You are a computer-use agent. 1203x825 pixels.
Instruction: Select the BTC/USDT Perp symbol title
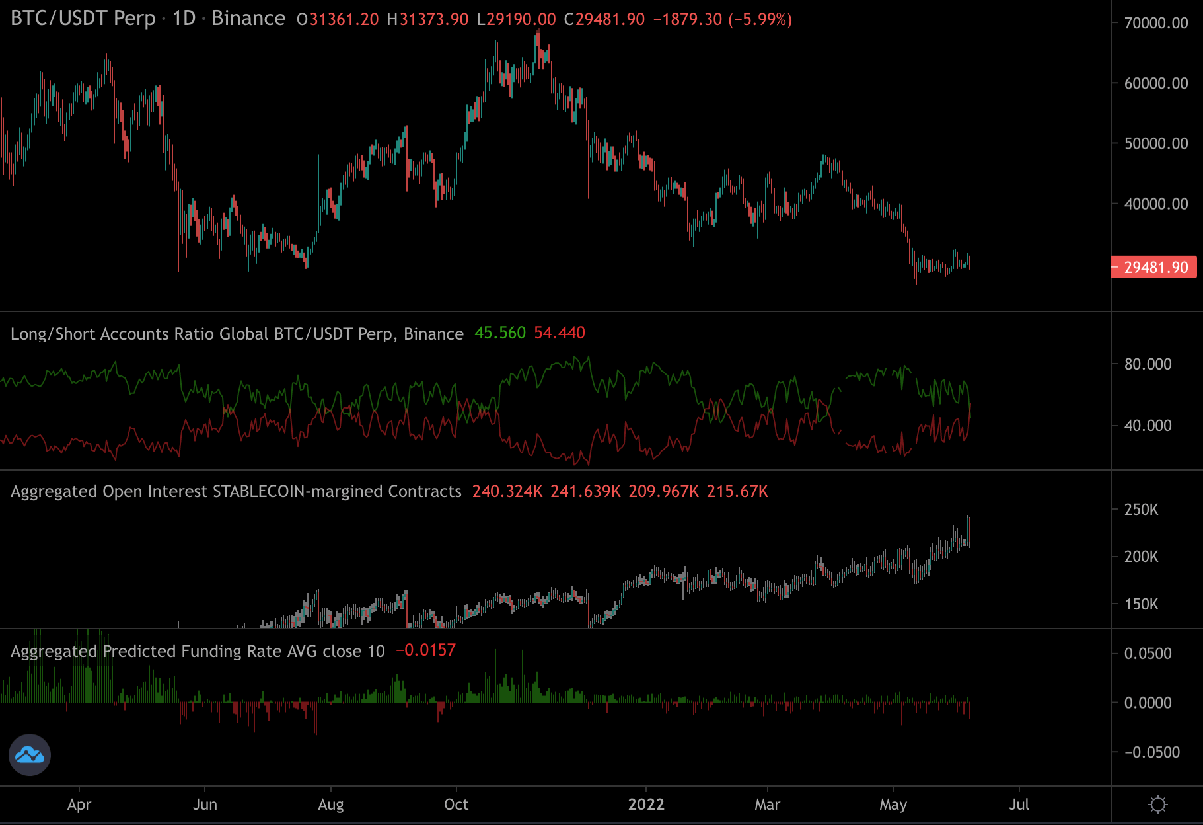coord(83,19)
